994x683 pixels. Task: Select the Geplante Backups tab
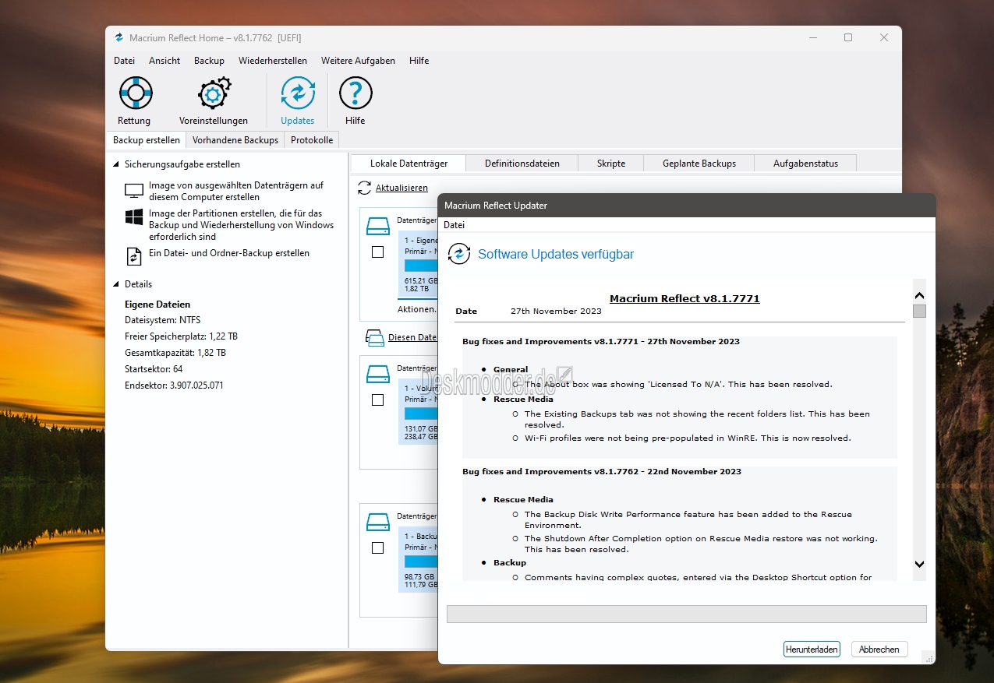tap(699, 164)
